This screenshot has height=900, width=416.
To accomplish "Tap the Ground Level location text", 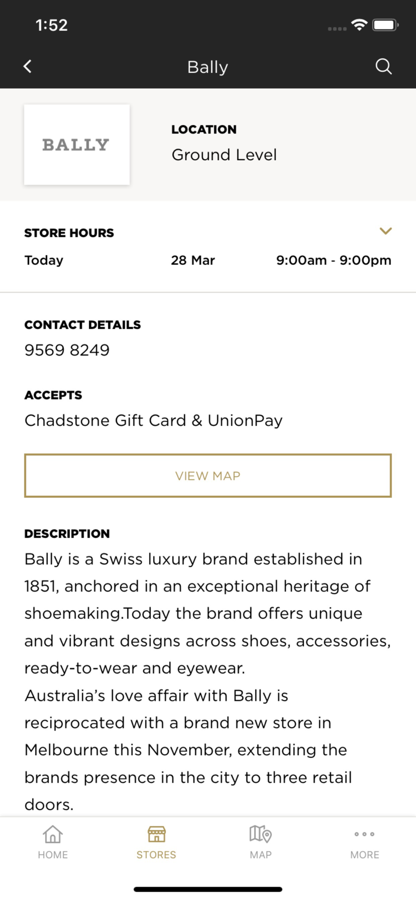I will [224, 155].
